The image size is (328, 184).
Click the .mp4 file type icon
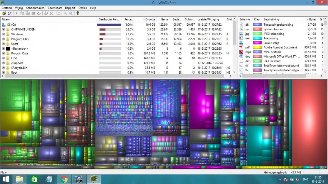click(241, 52)
